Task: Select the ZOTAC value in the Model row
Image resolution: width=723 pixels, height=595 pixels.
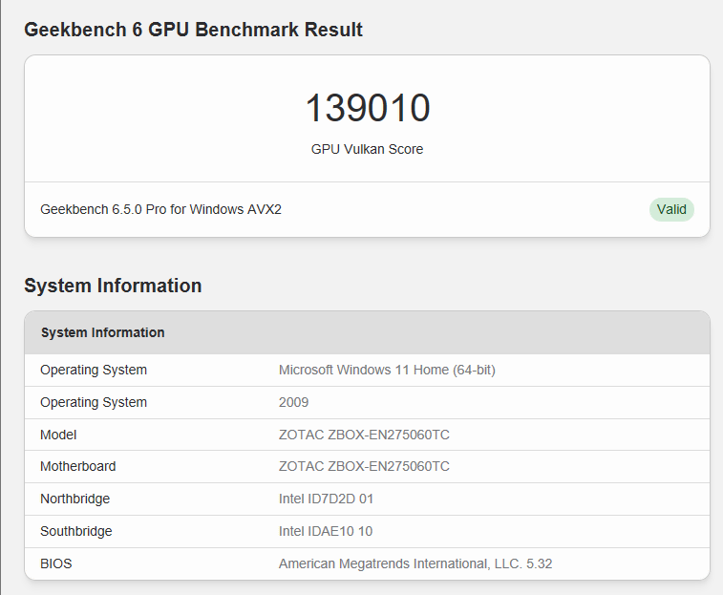Action: tap(364, 435)
